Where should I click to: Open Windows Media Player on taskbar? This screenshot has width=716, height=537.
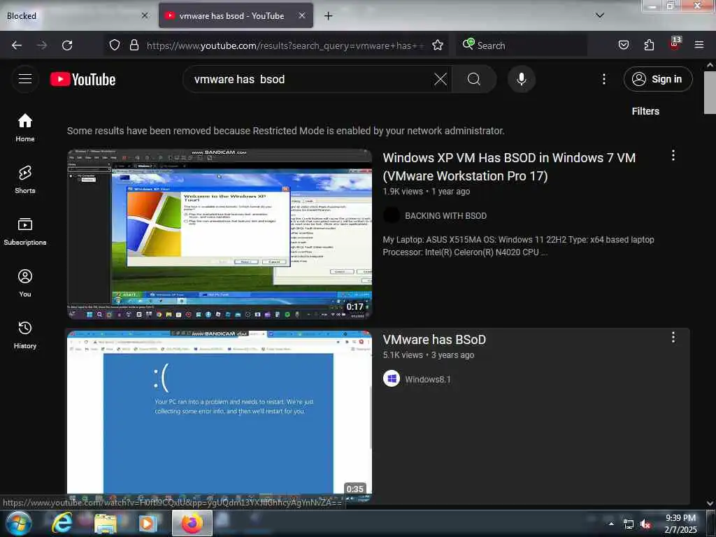(148, 524)
